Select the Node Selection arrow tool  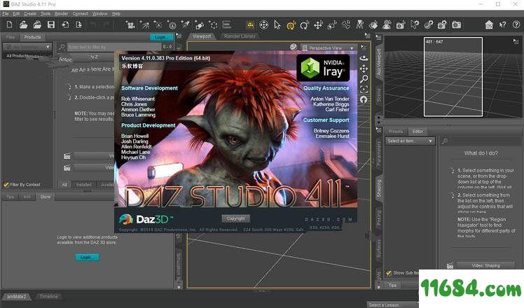click(277, 25)
